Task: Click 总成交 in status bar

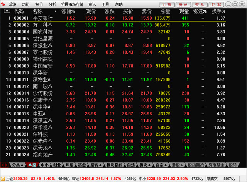Action: [x=212, y=179]
